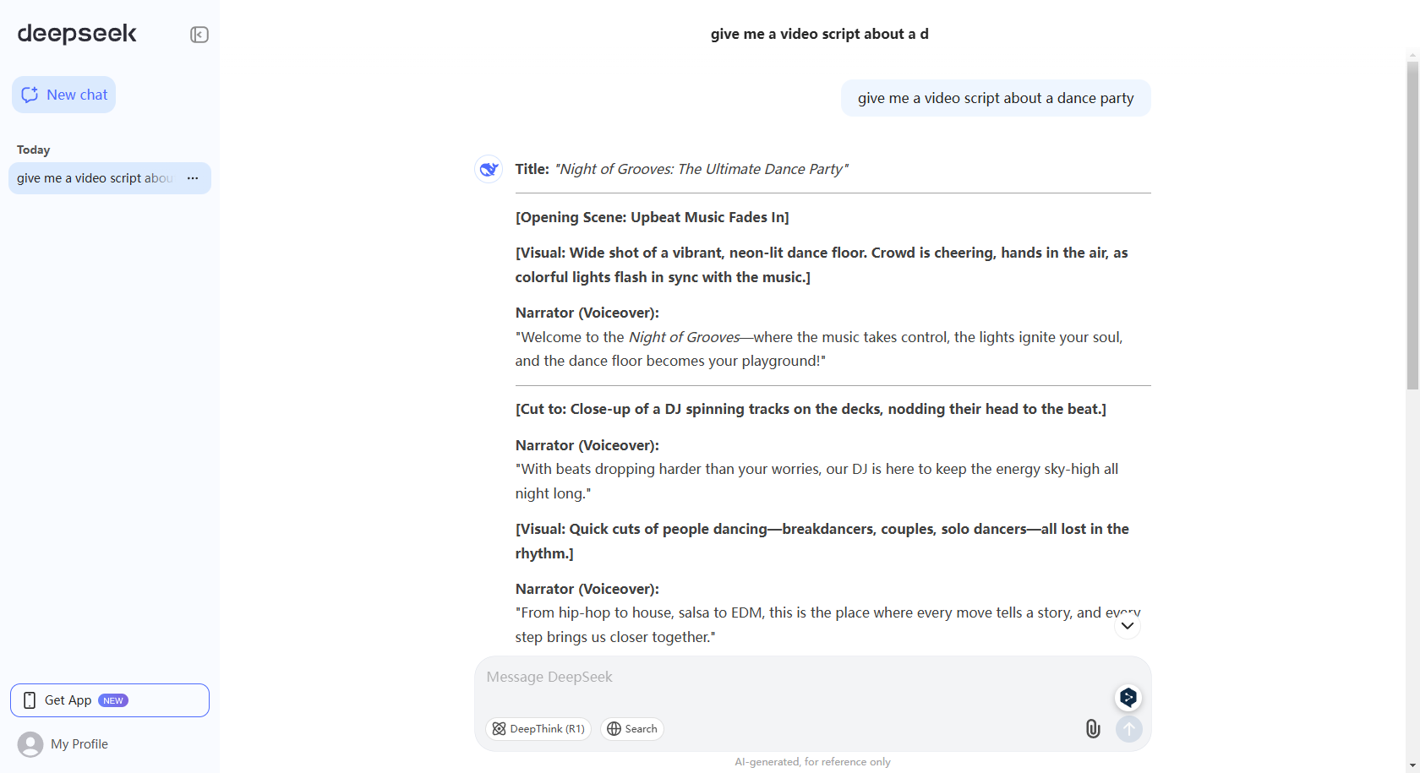Click the deepseek logo
The width and height of the screenshot is (1420, 773).
pyautogui.click(x=77, y=34)
